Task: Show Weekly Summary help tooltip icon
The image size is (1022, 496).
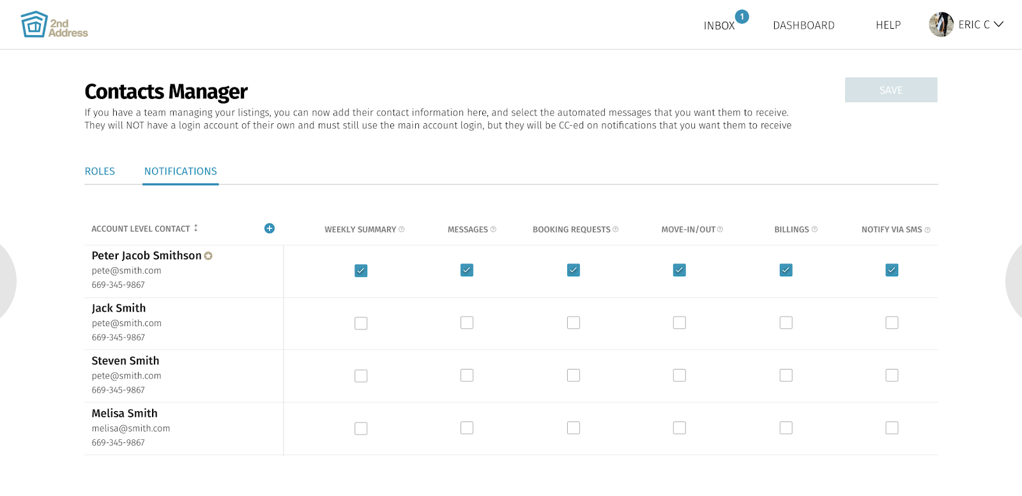Action: tap(402, 229)
